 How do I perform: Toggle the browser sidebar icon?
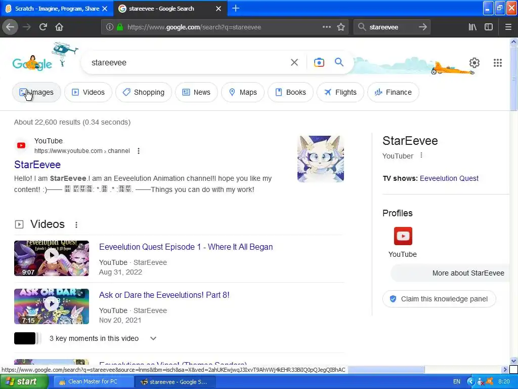click(x=489, y=27)
